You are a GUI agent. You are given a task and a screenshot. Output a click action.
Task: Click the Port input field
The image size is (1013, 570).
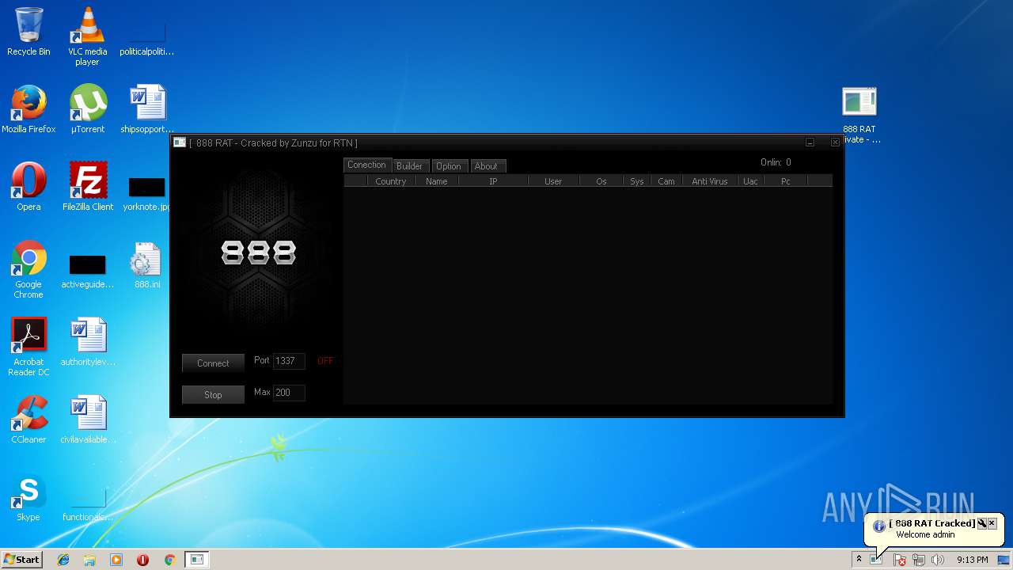pos(289,361)
